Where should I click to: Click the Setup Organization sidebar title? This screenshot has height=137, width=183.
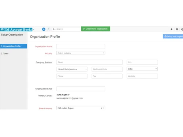coord(12,35)
